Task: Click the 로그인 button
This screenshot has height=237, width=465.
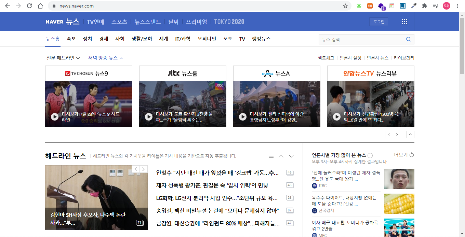Action: [x=379, y=22]
